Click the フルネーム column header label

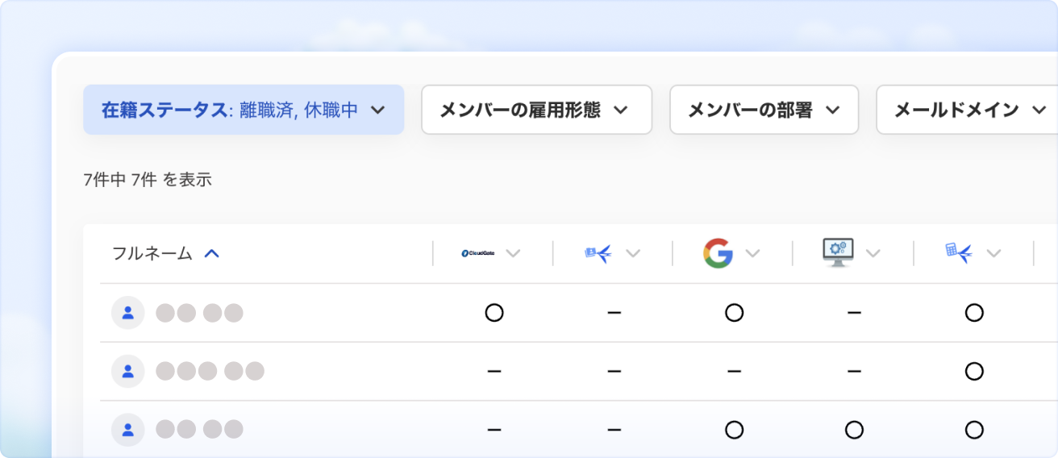coord(152,253)
